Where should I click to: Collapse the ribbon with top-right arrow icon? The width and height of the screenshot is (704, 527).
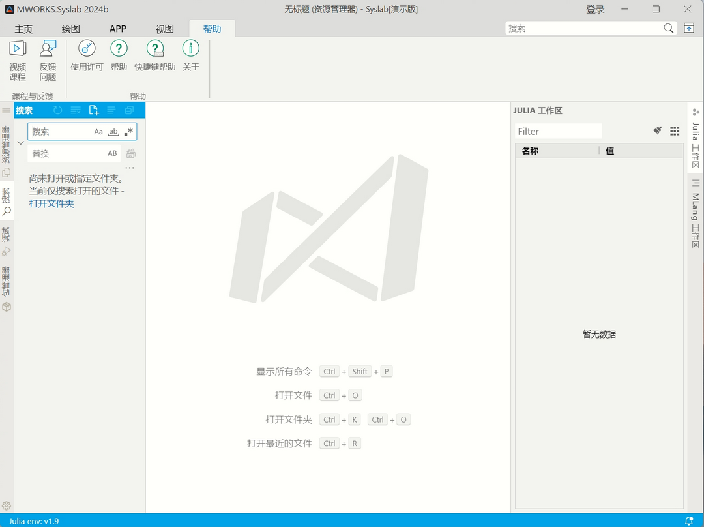(x=689, y=28)
